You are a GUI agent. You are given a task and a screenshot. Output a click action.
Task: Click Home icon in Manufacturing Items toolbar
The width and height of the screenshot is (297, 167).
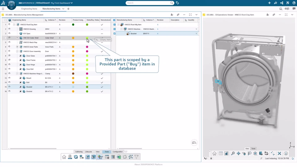[x=64, y=157]
